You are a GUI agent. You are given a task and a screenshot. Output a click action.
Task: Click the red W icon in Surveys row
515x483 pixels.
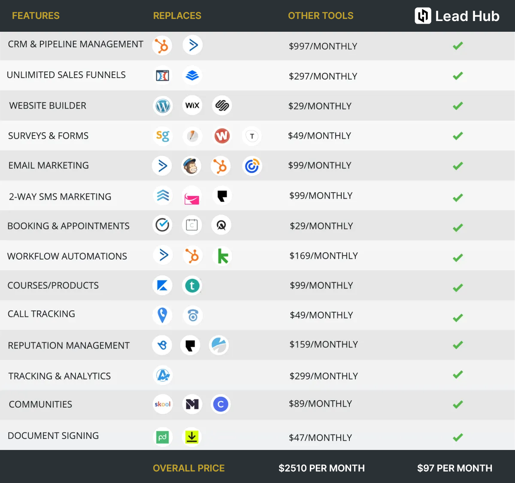[222, 136]
